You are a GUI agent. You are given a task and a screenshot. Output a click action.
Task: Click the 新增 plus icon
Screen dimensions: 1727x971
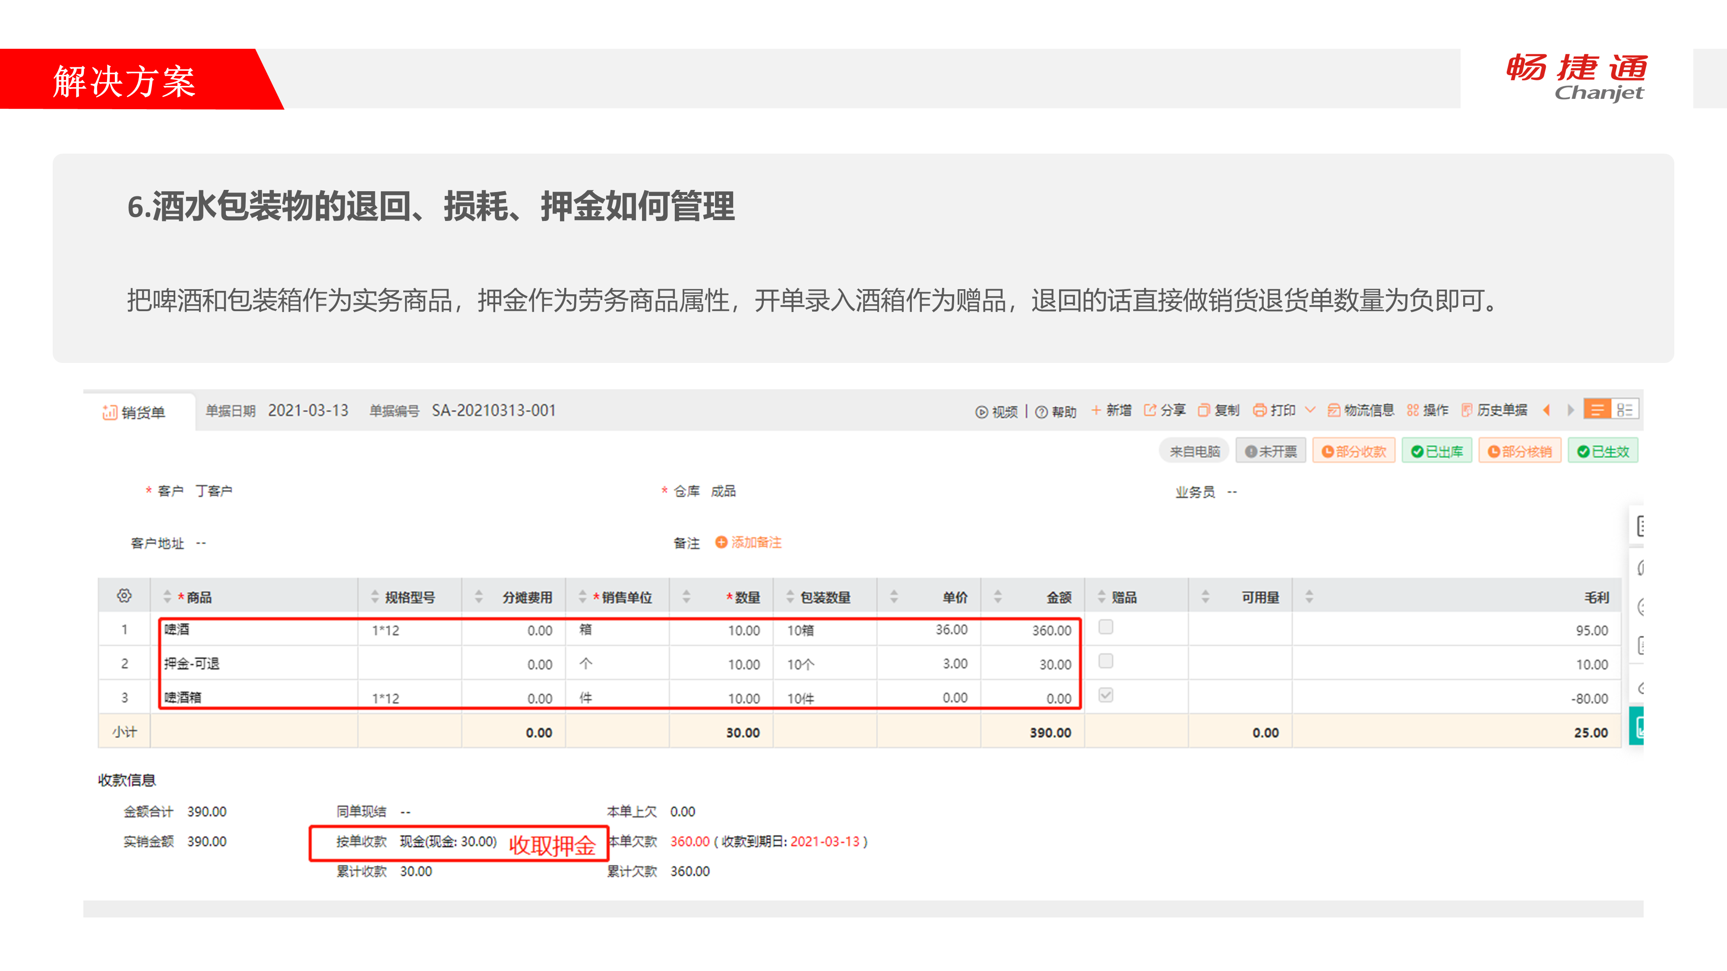(x=1096, y=410)
